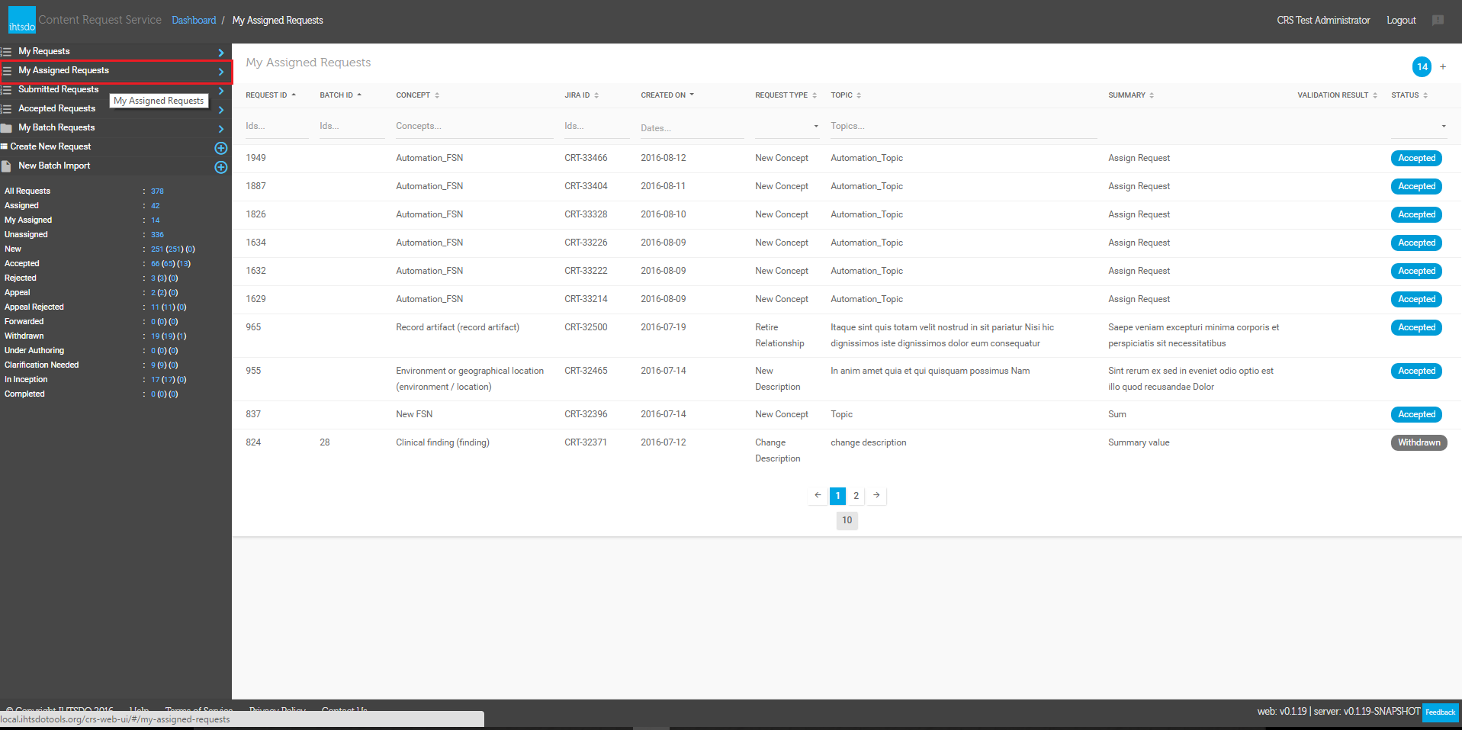Image resolution: width=1462 pixels, height=730 pixels.
Task: Click the flag icon next to Logout
Action: (1438, 21)
